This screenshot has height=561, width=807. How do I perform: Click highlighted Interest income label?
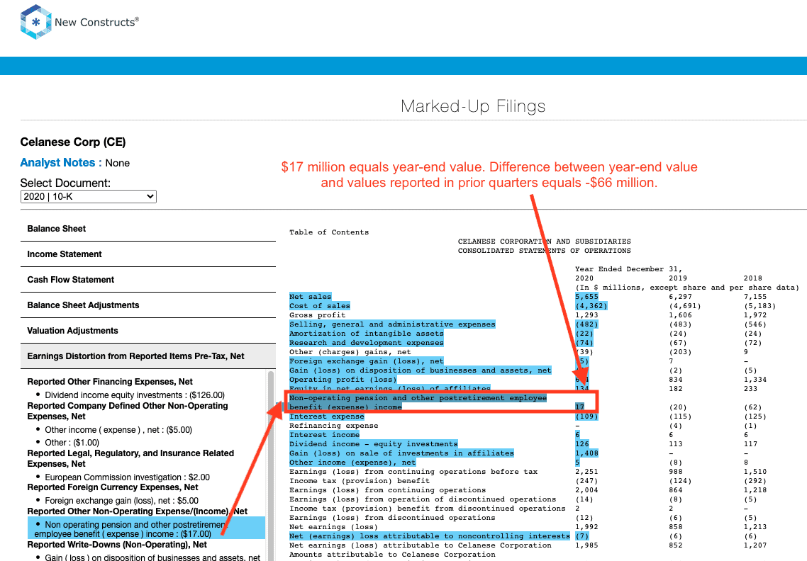click(324, 435)
